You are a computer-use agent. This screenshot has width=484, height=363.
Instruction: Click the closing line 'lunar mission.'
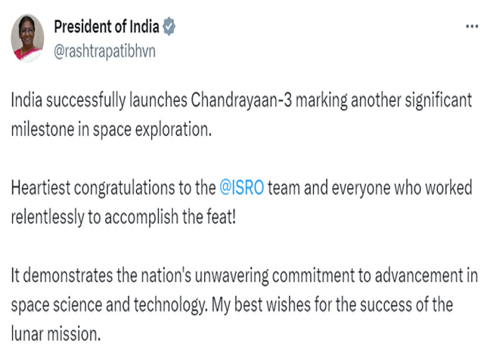click(x=56, y=334)
